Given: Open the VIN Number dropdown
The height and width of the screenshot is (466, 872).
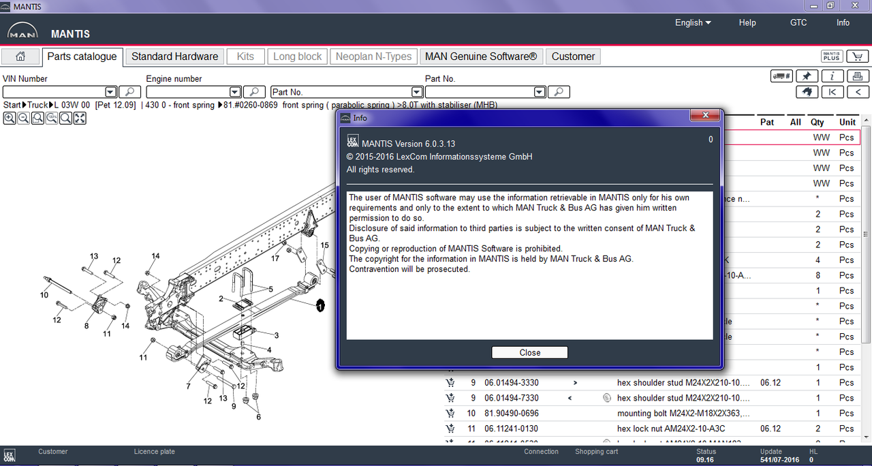Looking at the screenshot, I should tap(111, 92).
